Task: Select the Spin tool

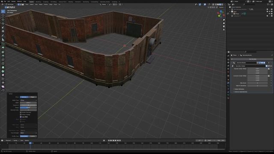Action: pos(3,71)
